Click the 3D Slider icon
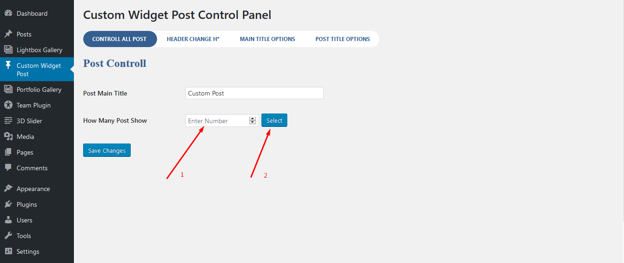The height and width of the screenshot is (263, 624). point(8,121)
